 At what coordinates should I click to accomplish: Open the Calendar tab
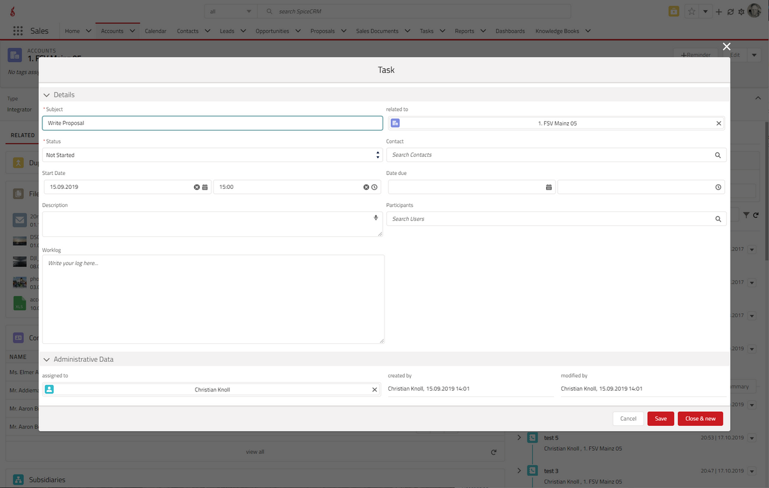[x=155, y=31]
